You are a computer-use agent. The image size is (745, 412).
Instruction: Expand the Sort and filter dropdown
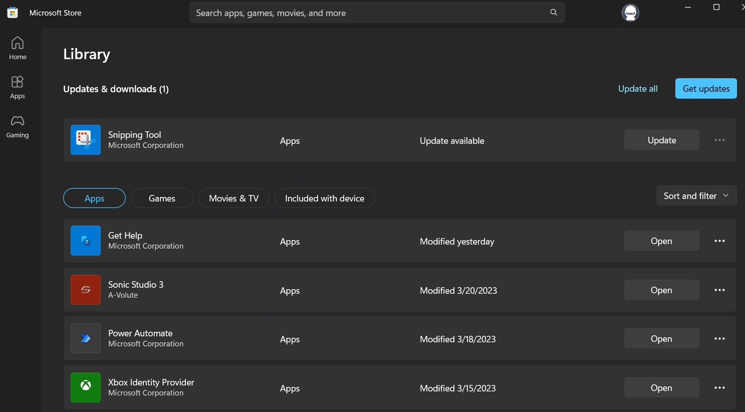pos(696,195)
